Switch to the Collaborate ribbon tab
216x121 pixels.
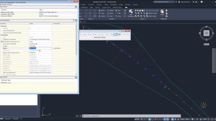[84, 7]
